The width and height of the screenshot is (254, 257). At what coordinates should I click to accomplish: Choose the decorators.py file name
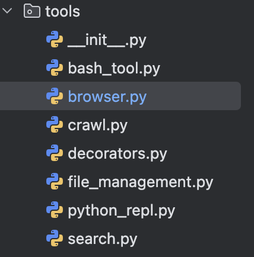pos(118,154)
